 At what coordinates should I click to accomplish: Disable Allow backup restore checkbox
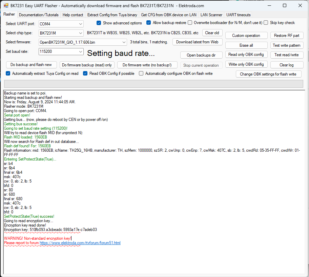point(149,23)
